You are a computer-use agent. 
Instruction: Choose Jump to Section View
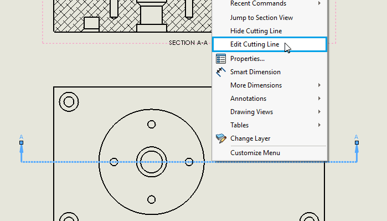(x=270, y=18)
